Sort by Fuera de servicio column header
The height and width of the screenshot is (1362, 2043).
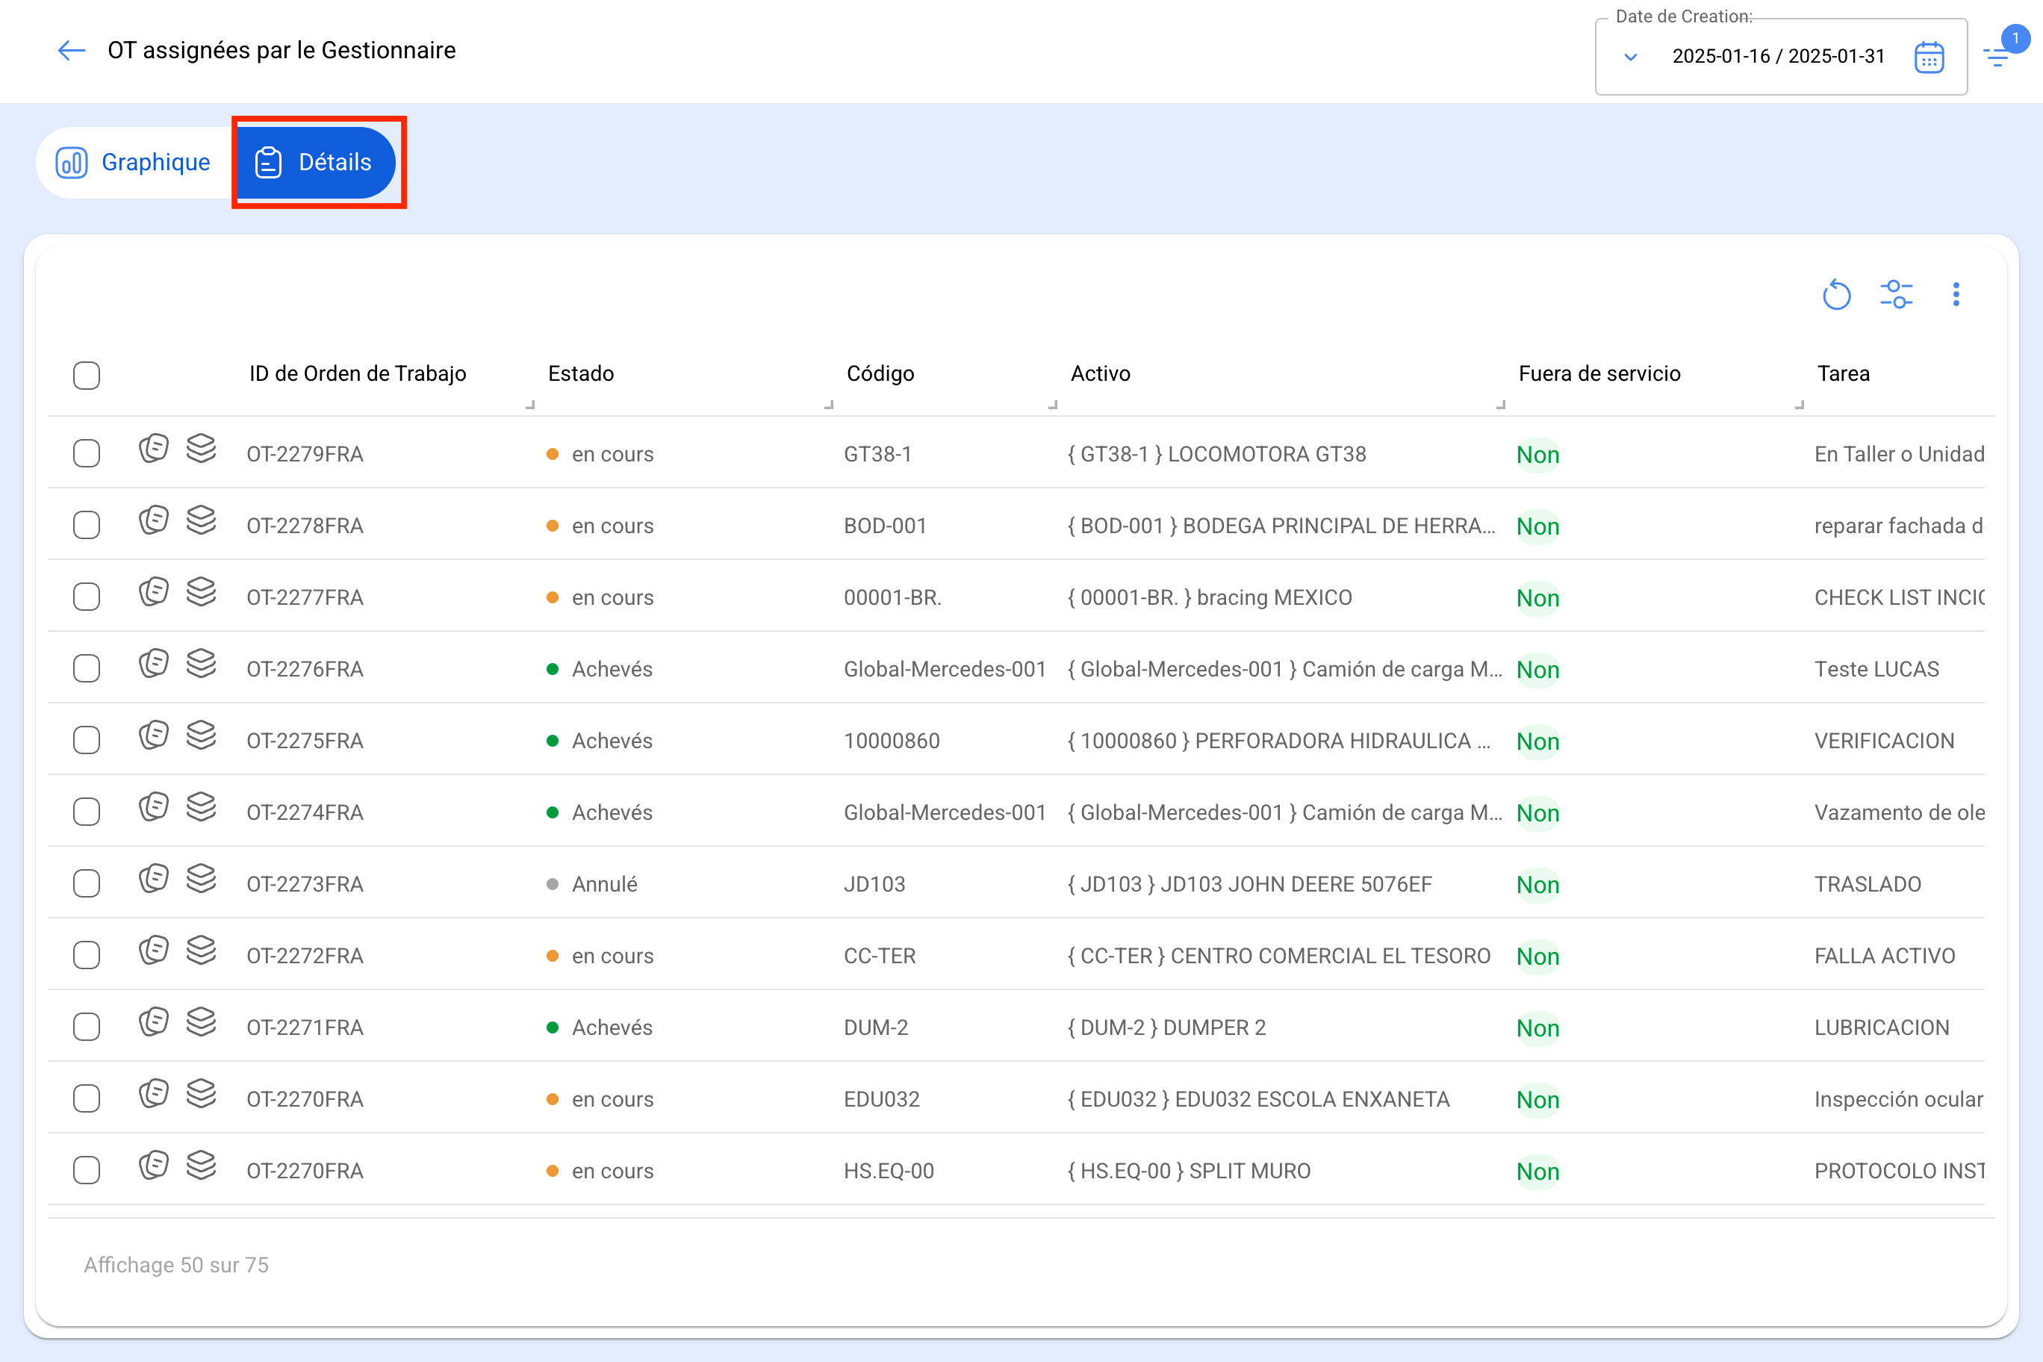[1599, 373]
